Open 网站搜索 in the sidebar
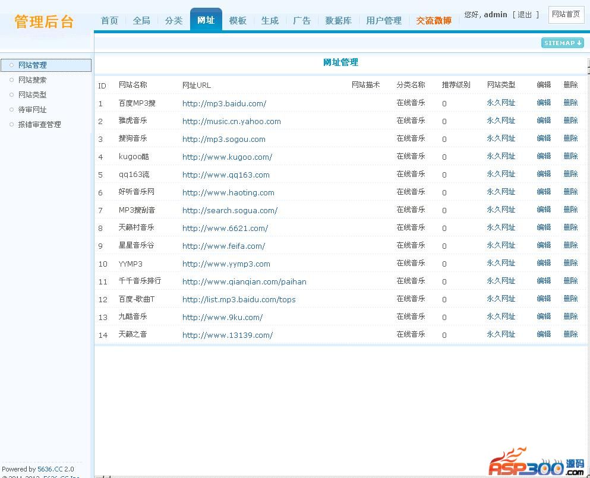This screenshot has height=478, width=590. pyautogui.click(x=32, y=80)
